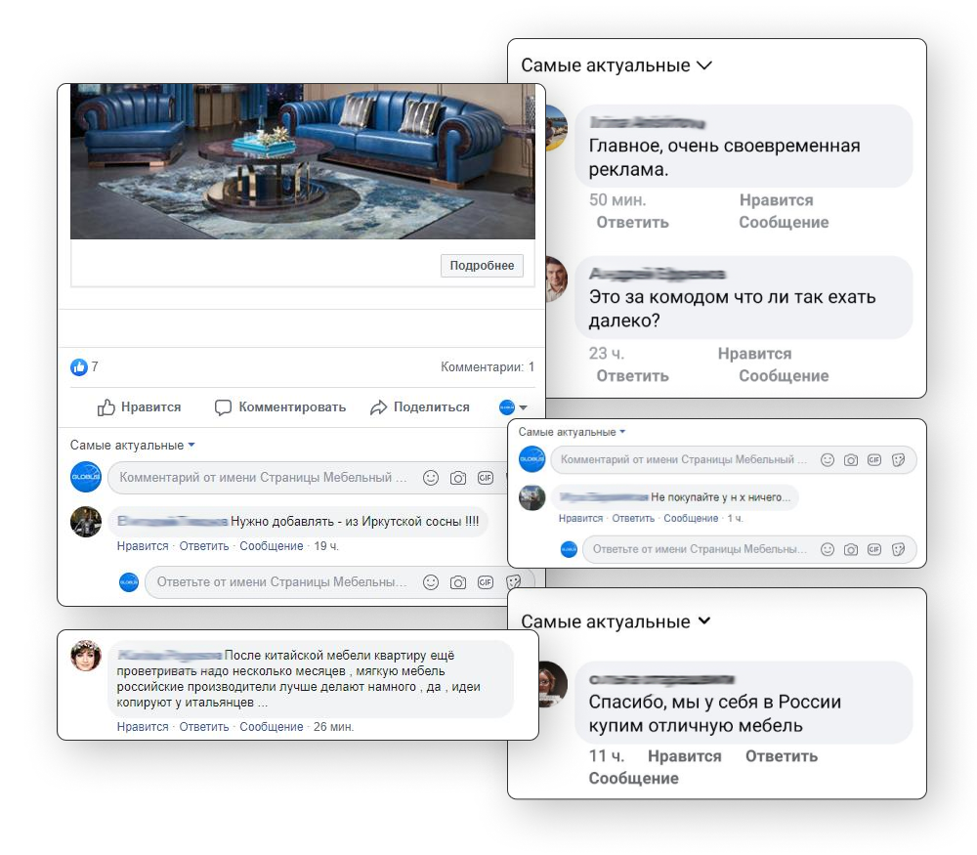Click the Комментировать speech bubble icon

pos(223,407)
